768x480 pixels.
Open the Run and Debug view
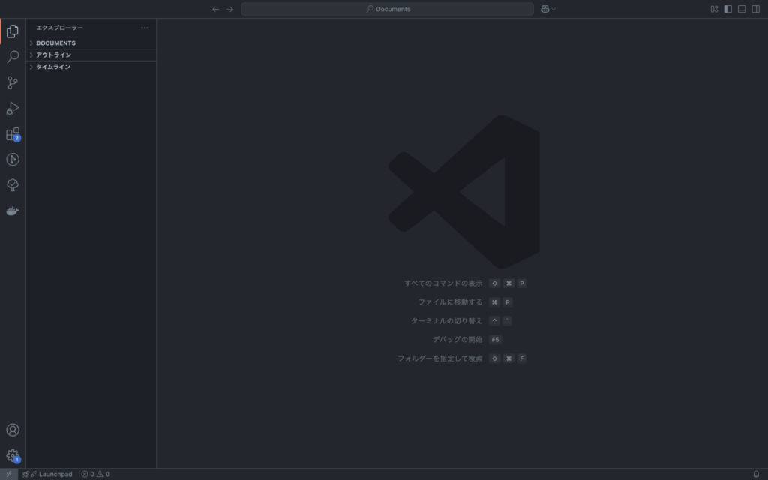point(13,109)
